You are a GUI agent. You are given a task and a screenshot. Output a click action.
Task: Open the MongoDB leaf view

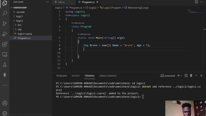coord(5,75)
